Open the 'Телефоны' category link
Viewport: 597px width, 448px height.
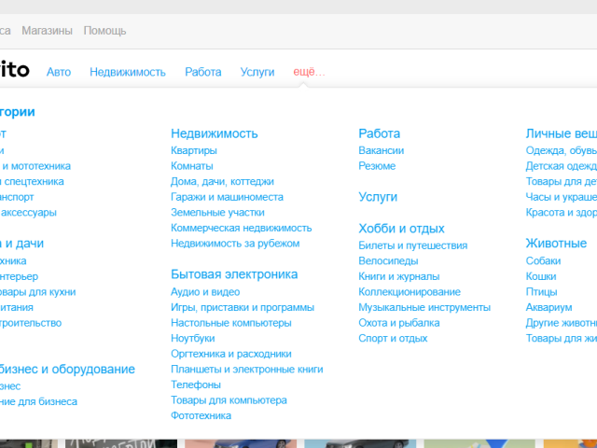click(196, 385)
